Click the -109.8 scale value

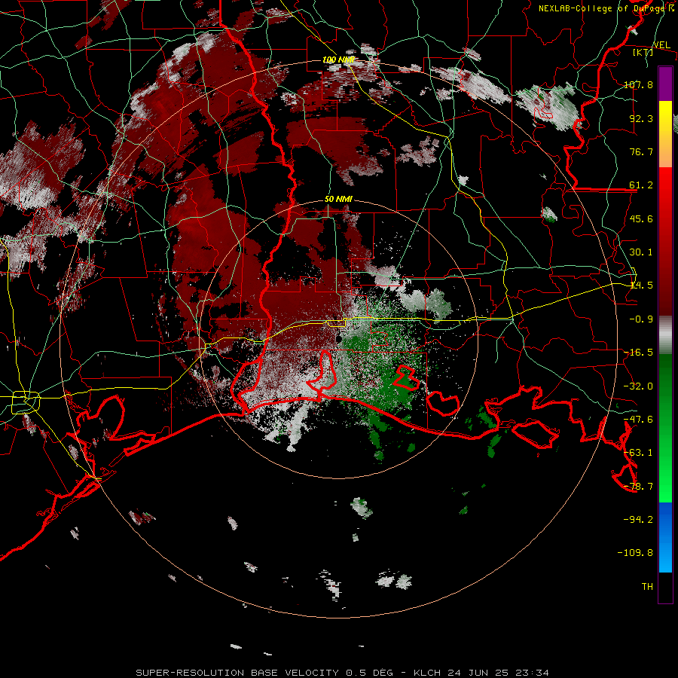(636, 553)
